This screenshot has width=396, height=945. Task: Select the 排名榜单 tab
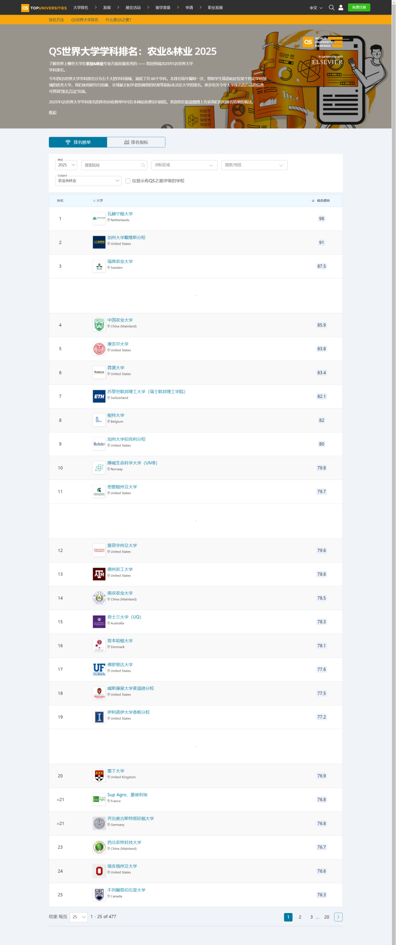[78, 142]
